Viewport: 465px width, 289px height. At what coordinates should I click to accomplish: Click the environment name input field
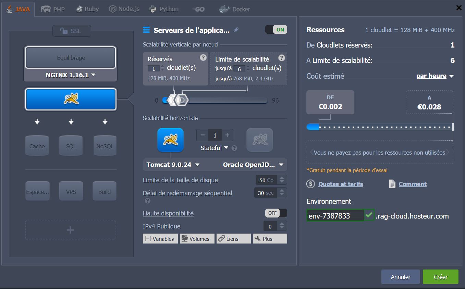(x=335, y=216)
